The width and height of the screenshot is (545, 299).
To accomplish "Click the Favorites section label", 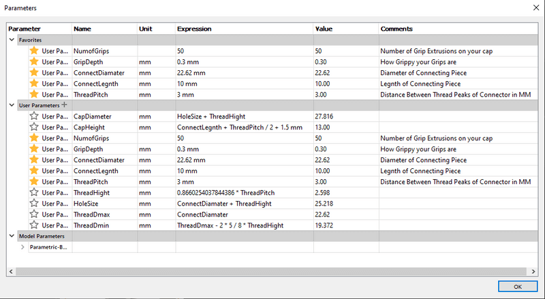I will tap(30, 40).
